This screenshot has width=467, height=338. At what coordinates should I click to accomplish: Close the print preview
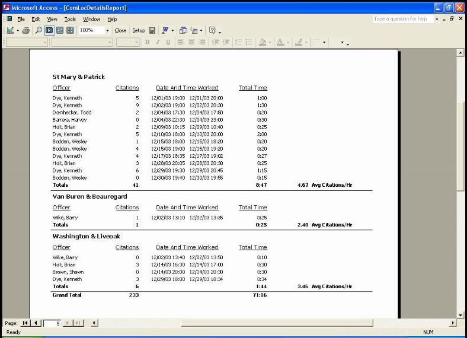tap(120, 30)
